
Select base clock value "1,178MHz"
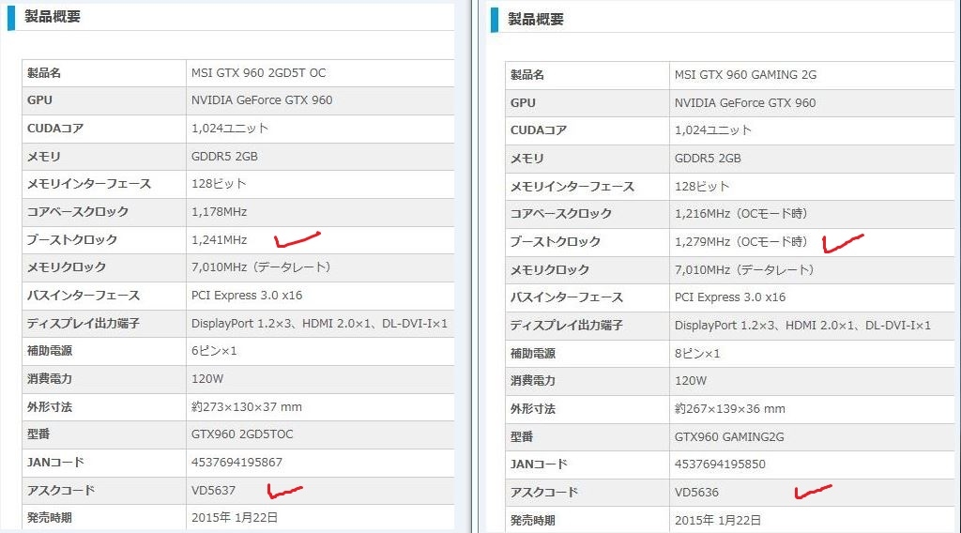click(x=219, y=212)
